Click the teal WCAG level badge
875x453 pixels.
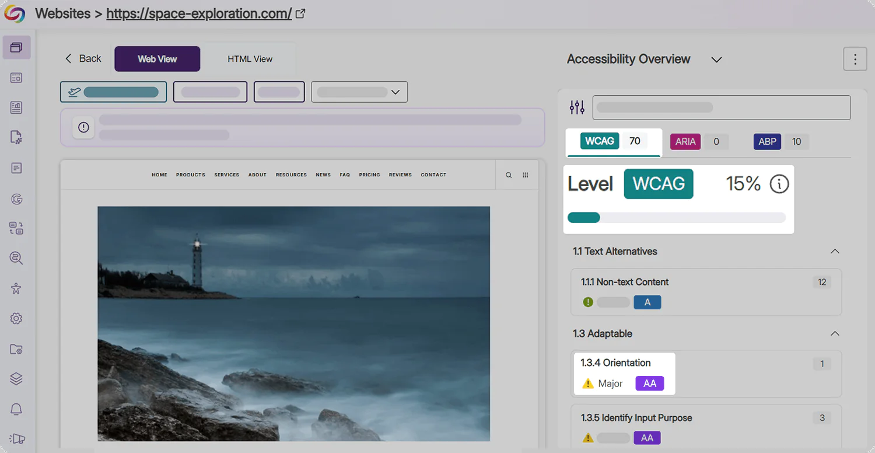pyautogui.click(x=659, y=184)
